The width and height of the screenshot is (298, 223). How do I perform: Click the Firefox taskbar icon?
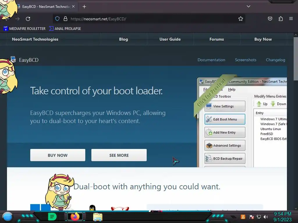coord(75,217)
